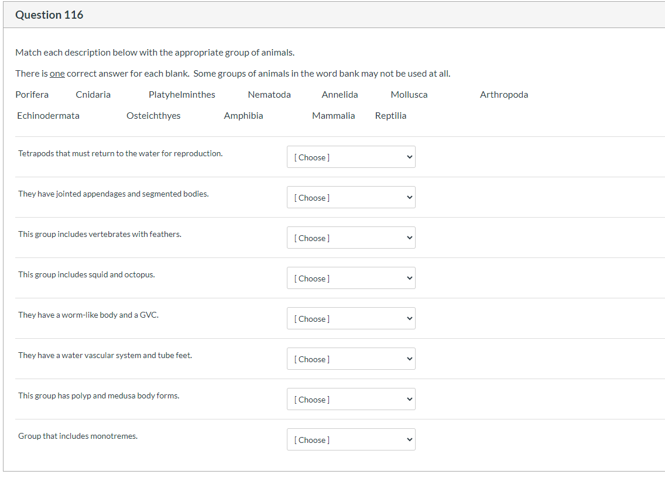
Task: Open dropdown for jointed appendages description
Action: (x=351, y=197)
